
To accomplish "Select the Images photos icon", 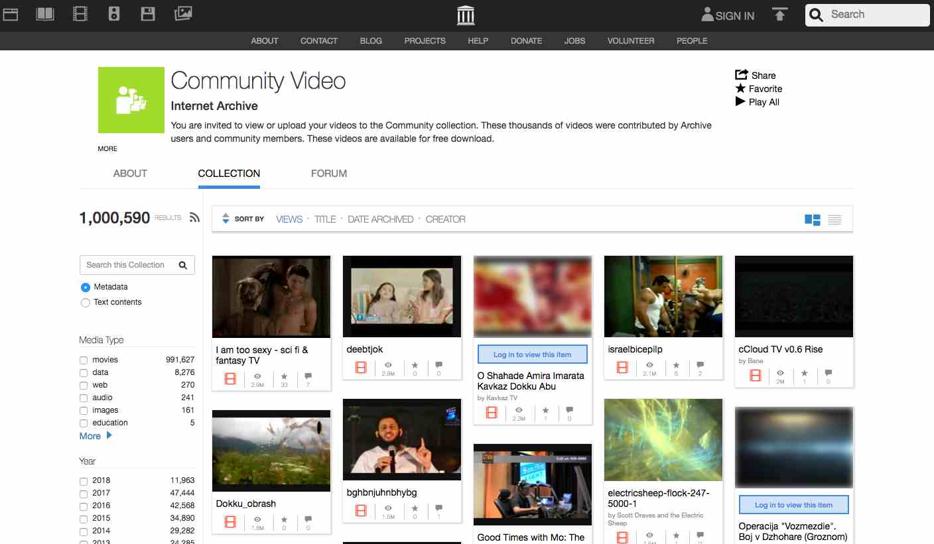I will 183,14.
